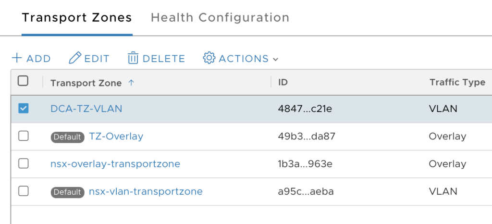Open the nsx-overlay-transportzone link

click(115, 164)
